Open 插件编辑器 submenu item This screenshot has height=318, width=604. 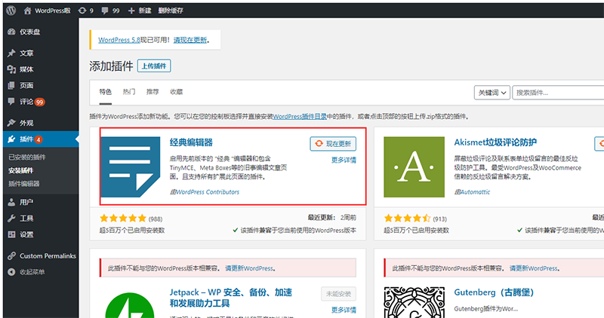pos(24,183)
